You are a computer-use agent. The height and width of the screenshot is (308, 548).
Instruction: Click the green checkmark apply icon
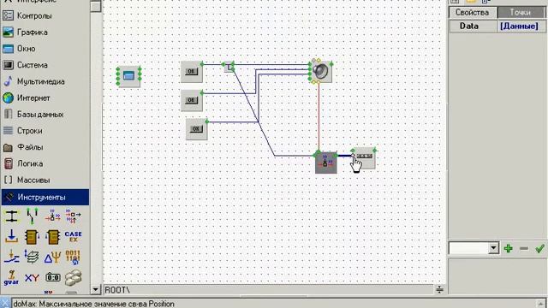pos(539,249)
